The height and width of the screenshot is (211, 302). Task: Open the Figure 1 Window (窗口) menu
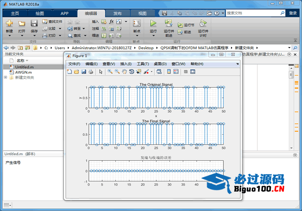178,64
